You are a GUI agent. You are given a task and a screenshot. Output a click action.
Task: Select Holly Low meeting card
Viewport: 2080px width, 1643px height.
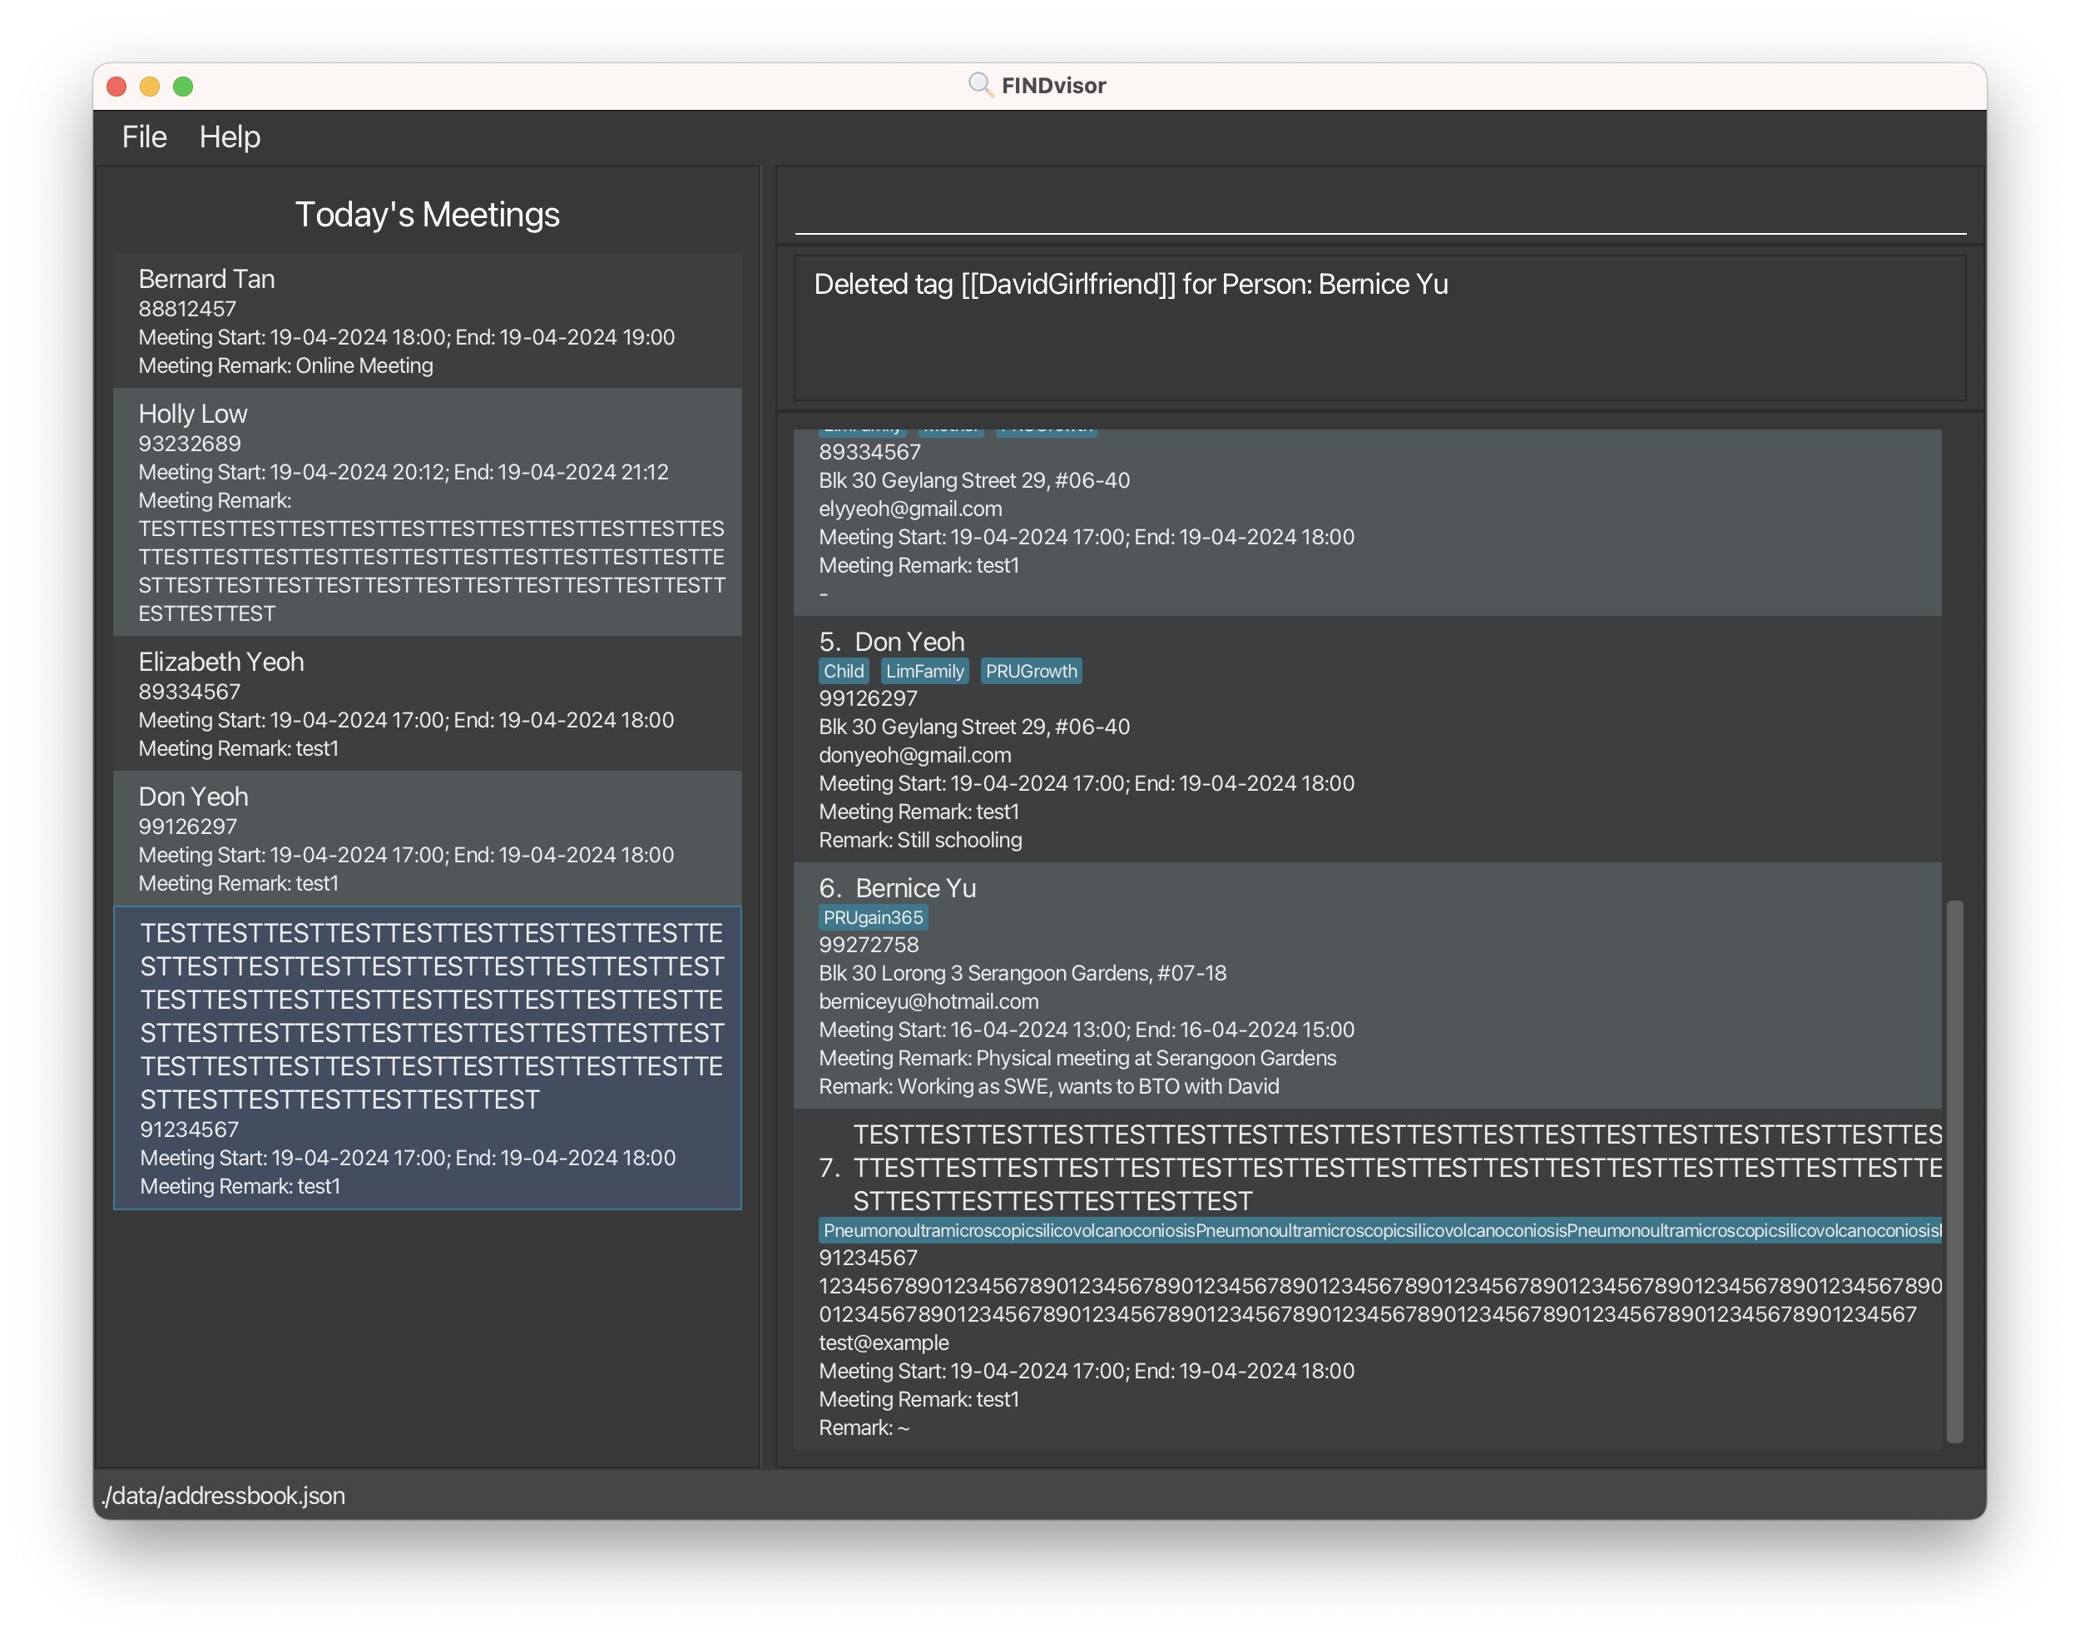427,512
